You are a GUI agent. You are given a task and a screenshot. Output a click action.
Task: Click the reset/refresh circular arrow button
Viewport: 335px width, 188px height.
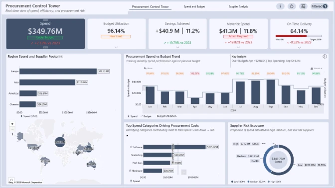click(x=292, y=6)
